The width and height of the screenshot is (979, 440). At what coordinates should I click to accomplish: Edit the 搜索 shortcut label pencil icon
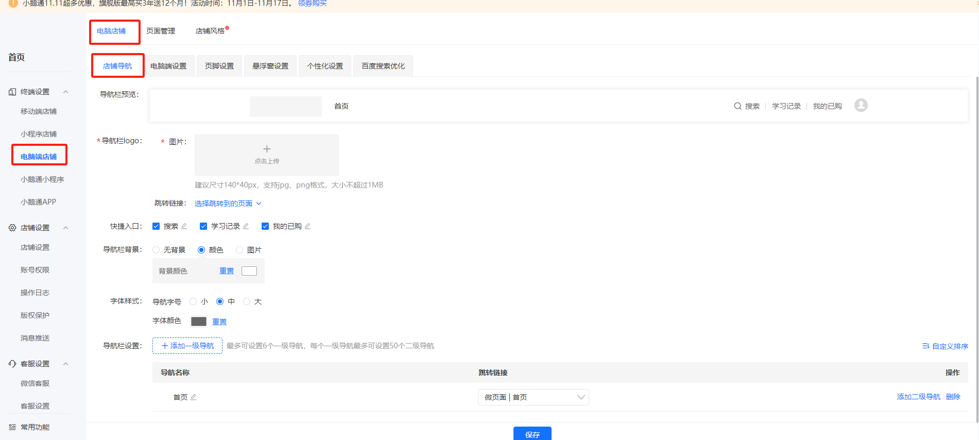click(x=184, y=226)
